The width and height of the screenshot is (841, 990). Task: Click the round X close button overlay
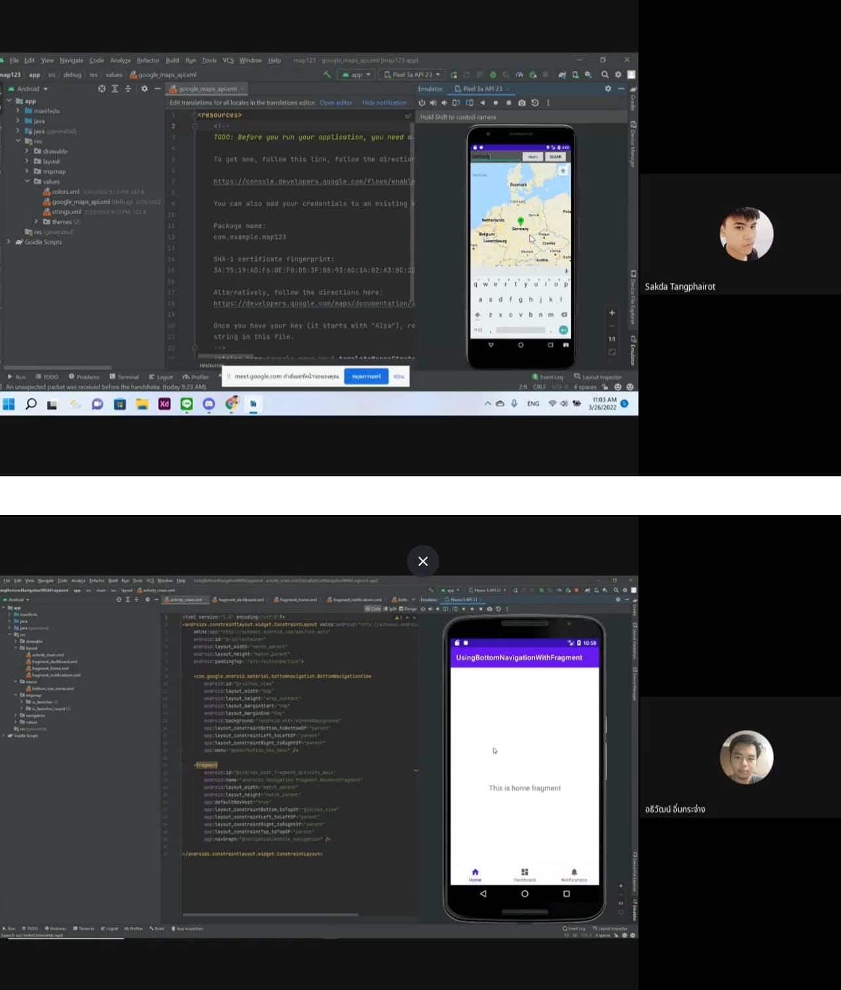pyautogui.click(x=423, y=562)
